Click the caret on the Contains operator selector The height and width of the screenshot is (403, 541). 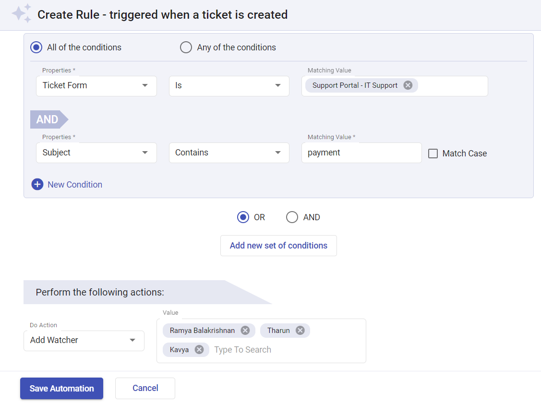coord(277,153)
